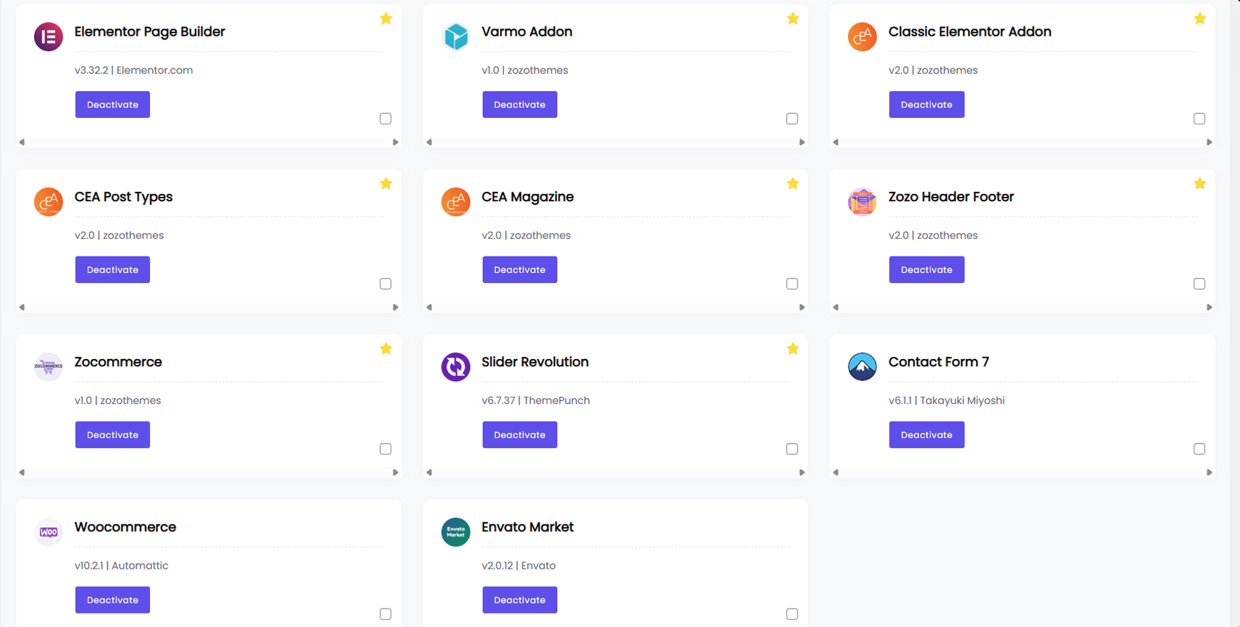Image resolution: width=1240 pixels, height=627 pixels.
Task: Click the Zozo Header Footer title
Action: 950,197
